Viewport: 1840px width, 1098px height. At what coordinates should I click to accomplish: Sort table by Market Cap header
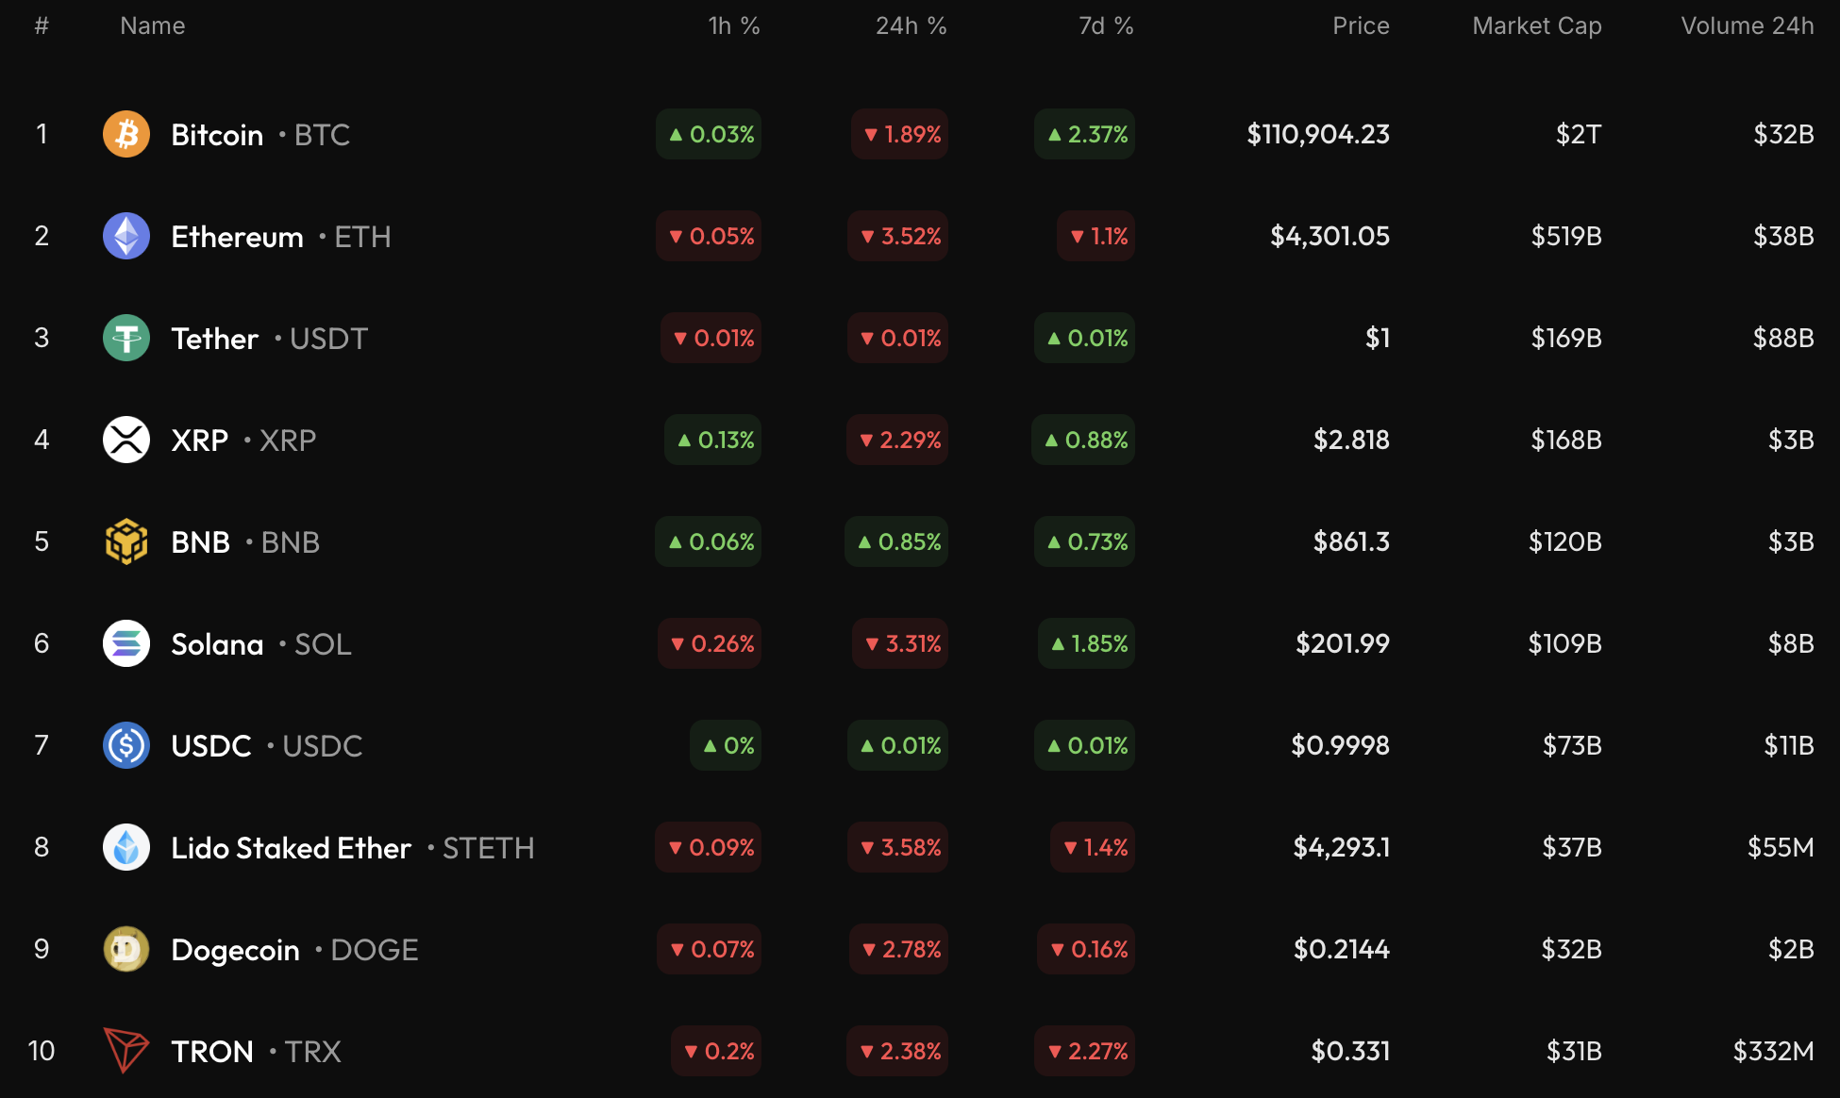(1536, 25)
